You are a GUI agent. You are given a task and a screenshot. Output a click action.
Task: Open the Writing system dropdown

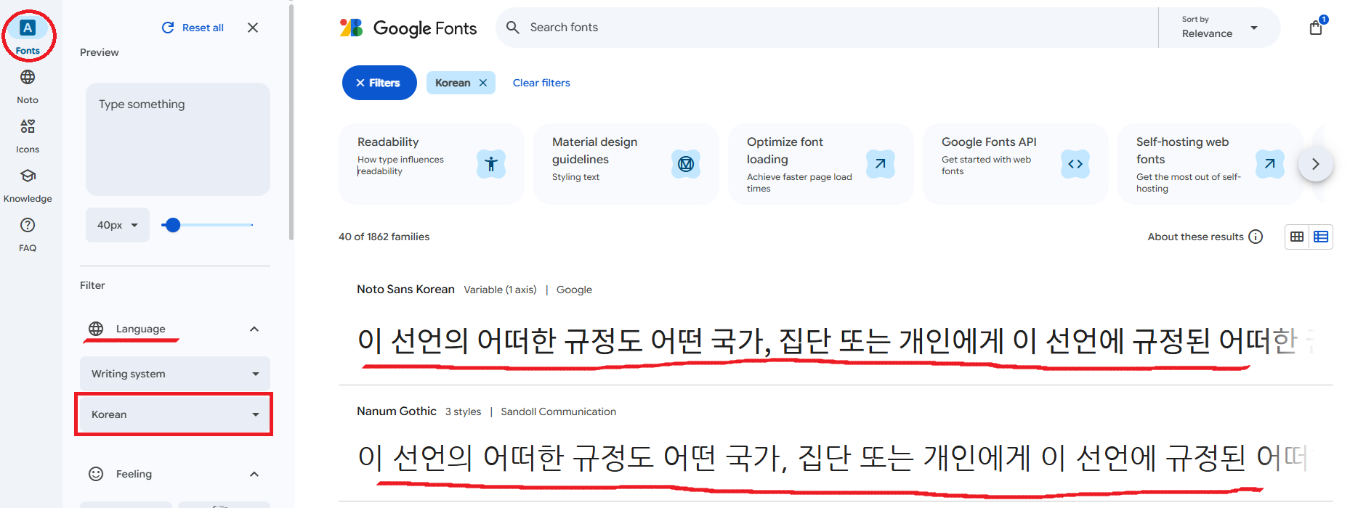[x=175, y=374]
